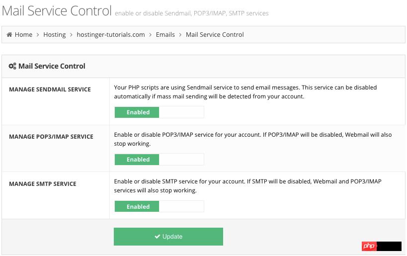The image size is (407, 256).
Task: Turn off the SMTP service Enabled switch
Action: click(x=159, y=207)
